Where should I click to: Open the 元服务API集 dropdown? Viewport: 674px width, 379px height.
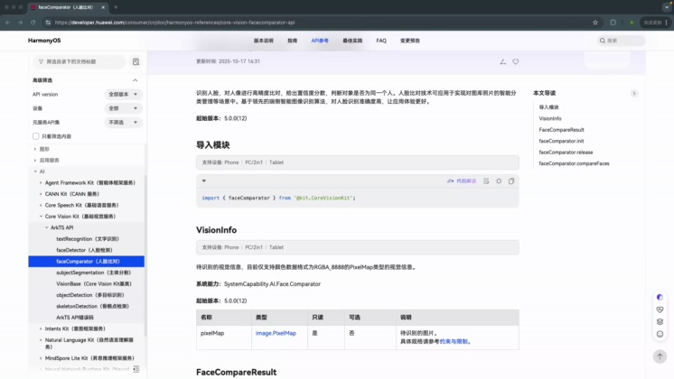point(122,122)
